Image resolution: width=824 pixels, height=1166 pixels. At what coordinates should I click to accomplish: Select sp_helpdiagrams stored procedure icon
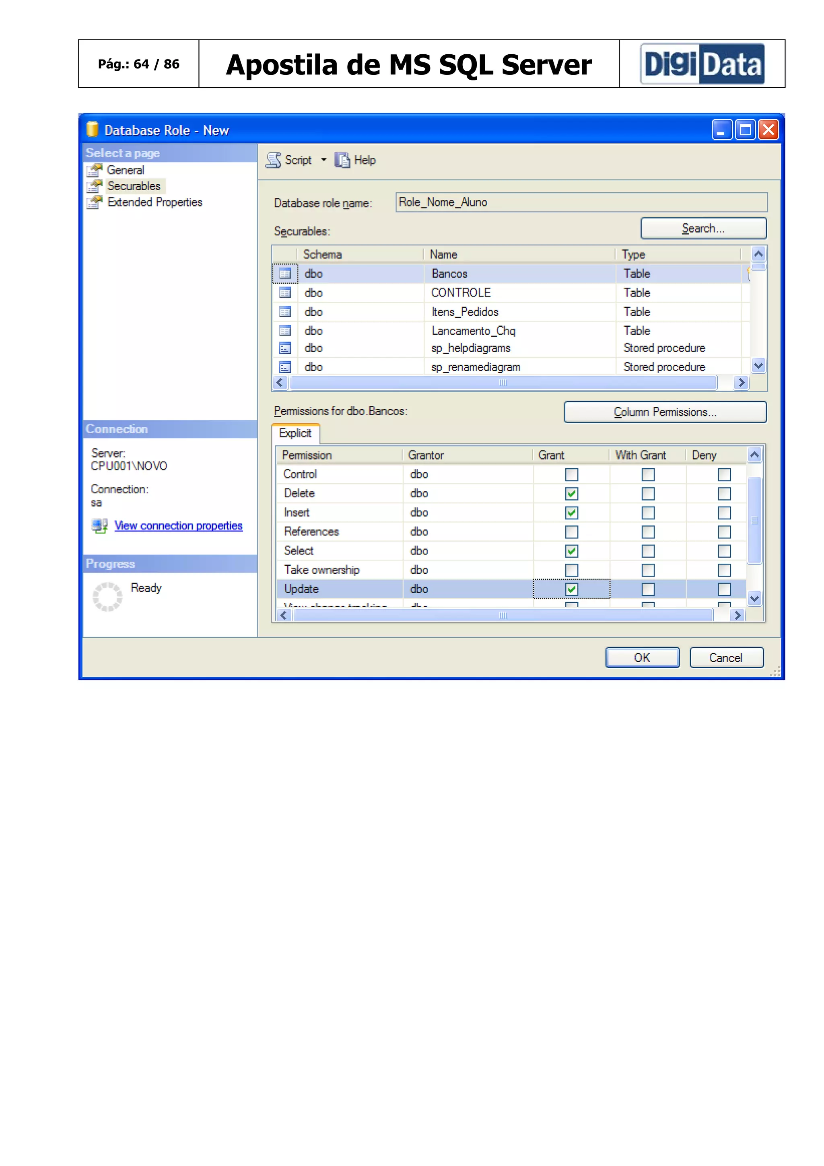pyautogui.click(x=285, y=348)
